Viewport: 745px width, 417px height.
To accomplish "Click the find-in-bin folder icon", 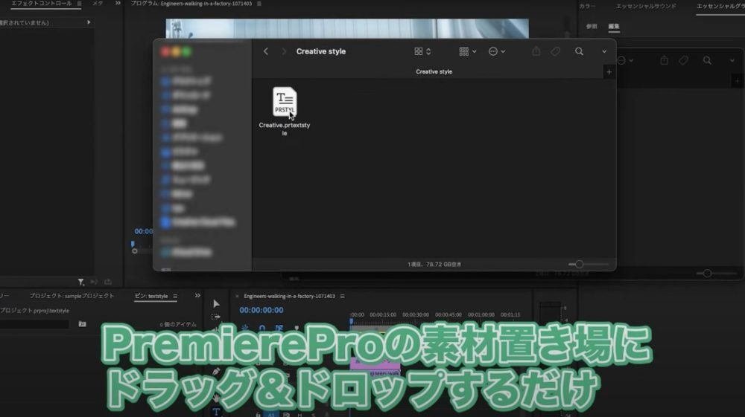I will point(82,324).
